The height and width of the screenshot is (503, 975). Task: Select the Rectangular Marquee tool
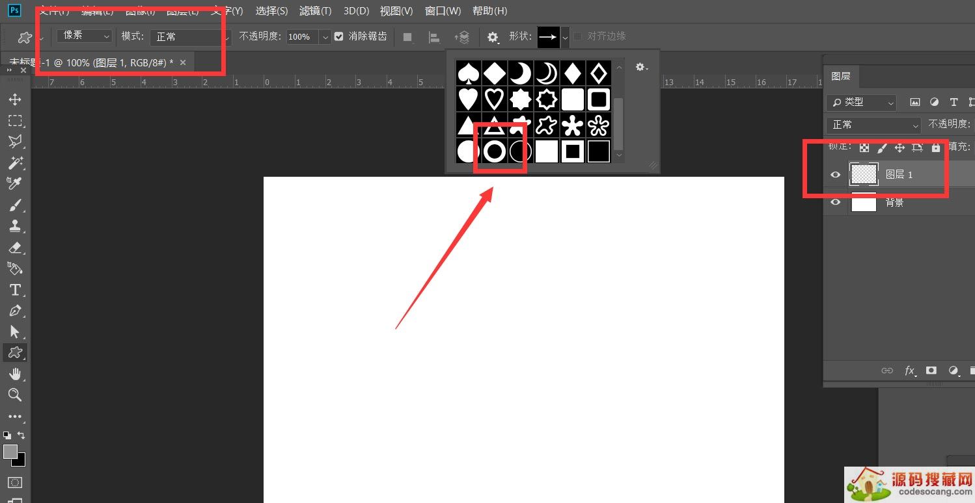pyautogui.click(x=14, y=121)
